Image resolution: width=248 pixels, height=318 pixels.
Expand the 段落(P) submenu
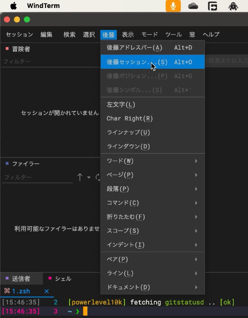pos(153,189)
